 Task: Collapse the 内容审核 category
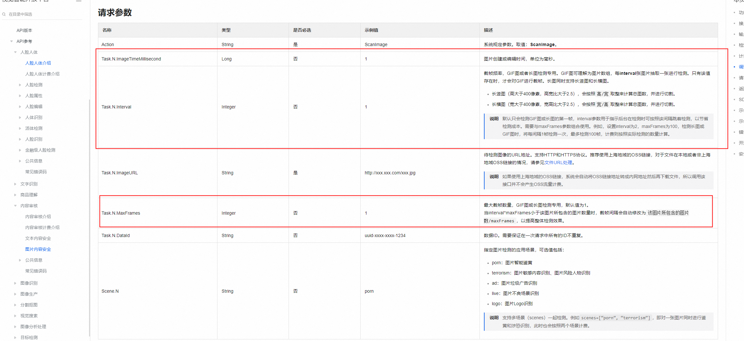click(15, 206)
